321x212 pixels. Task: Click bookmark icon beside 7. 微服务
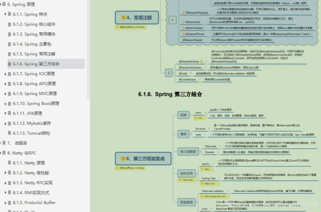(4, 143)
